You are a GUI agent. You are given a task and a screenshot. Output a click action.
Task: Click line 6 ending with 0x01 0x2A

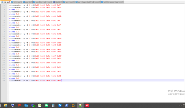click(35, 16)
